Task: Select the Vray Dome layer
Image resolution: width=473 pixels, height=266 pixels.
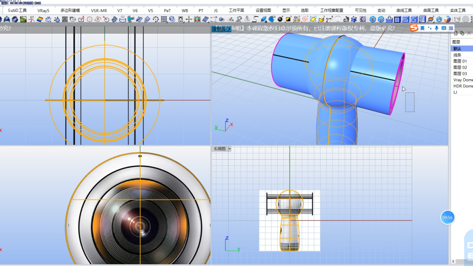Action: point(462,80)
